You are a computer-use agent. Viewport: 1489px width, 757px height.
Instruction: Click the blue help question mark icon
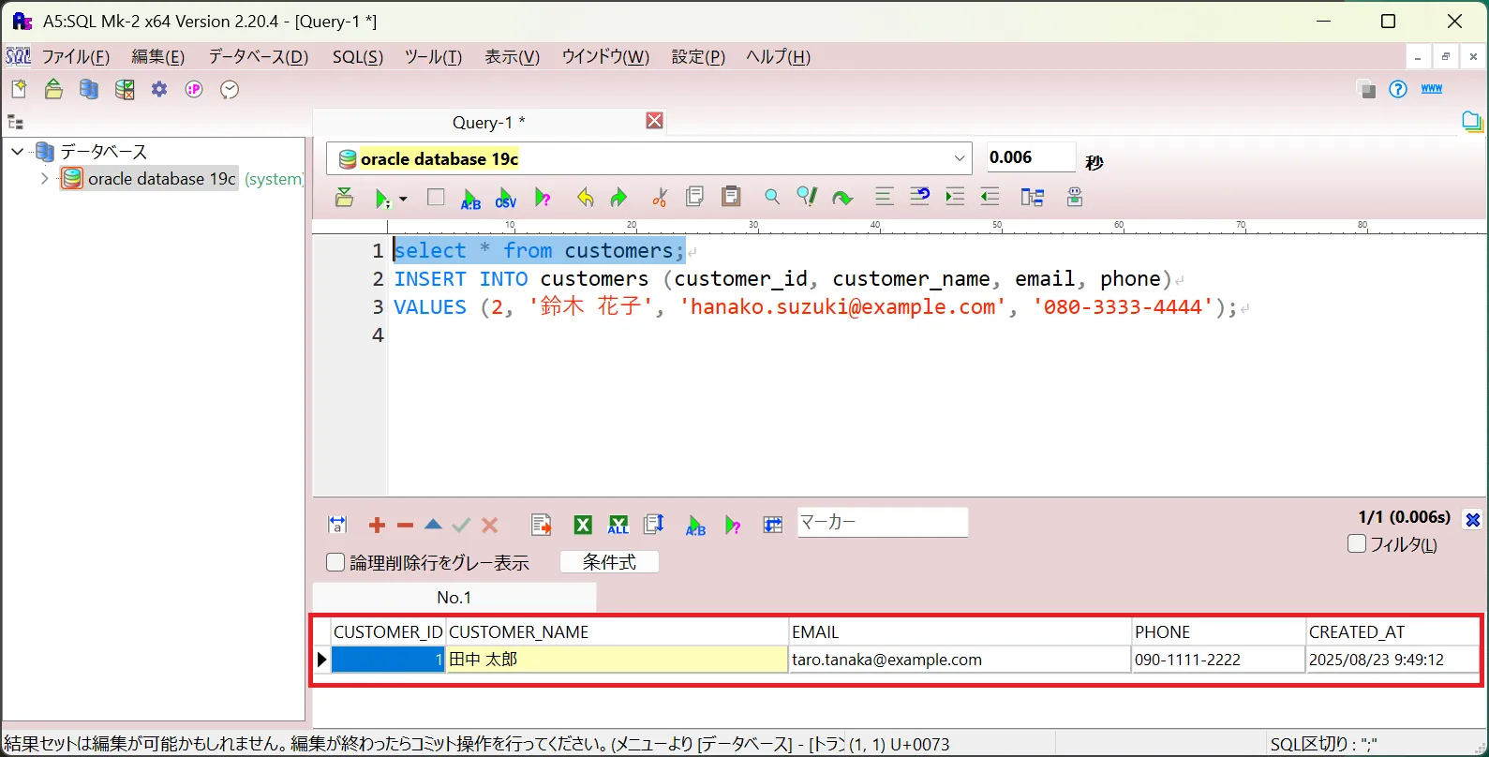[1398, 89]
